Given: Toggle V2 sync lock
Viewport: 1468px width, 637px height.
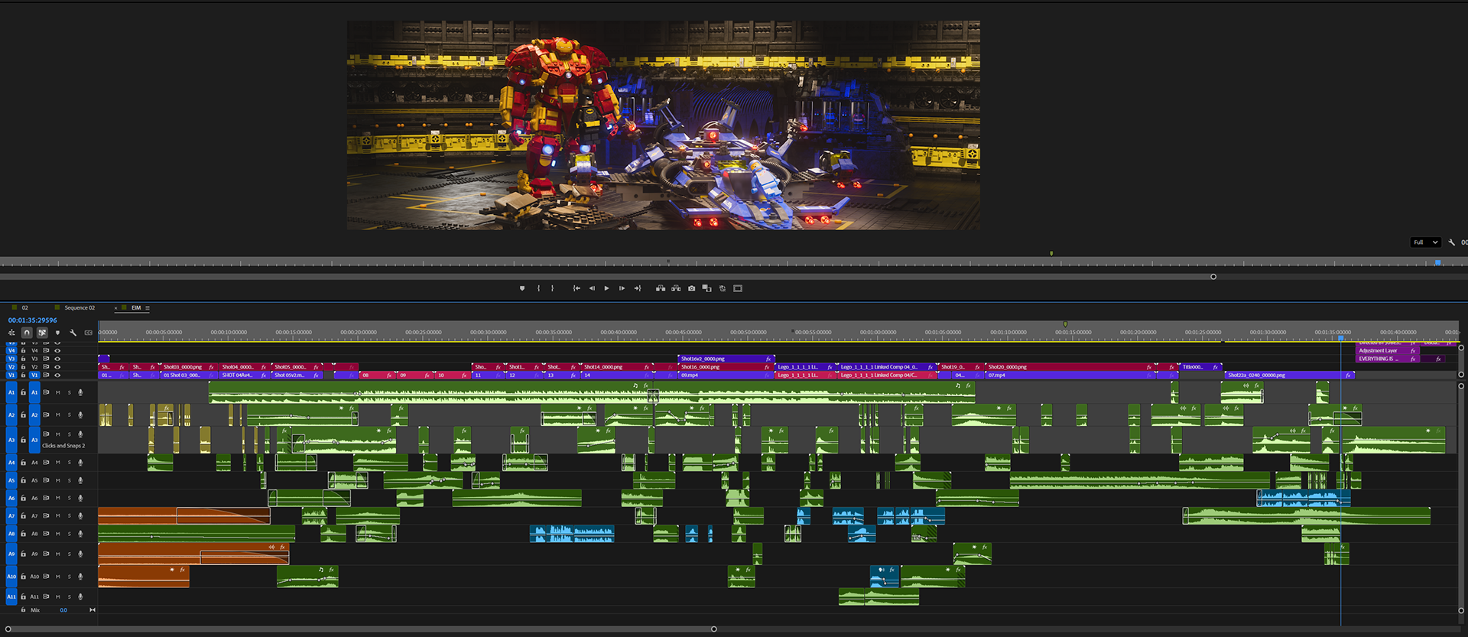Looking at the screenshot, I should pyautogui.click(x=46, y=367).
